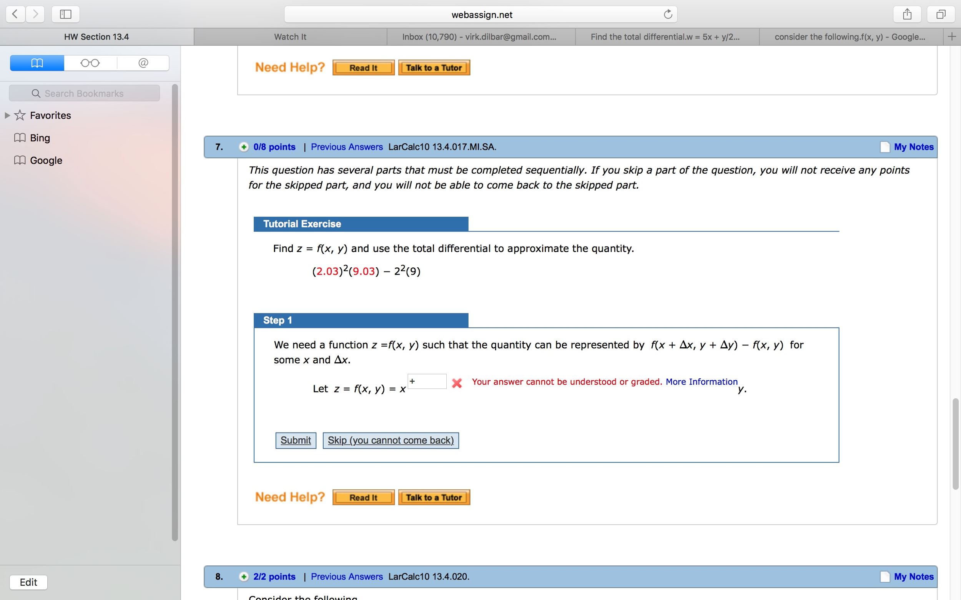
Task: Expand the Favorites disclosure triangle
Action: point(7,116)
